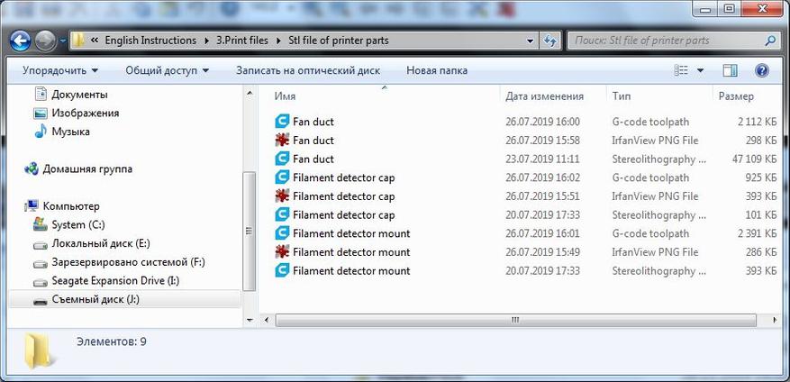Open the view options dropdown arrow
The height and width of the screenshot is (382, 790).
[703, 70]
